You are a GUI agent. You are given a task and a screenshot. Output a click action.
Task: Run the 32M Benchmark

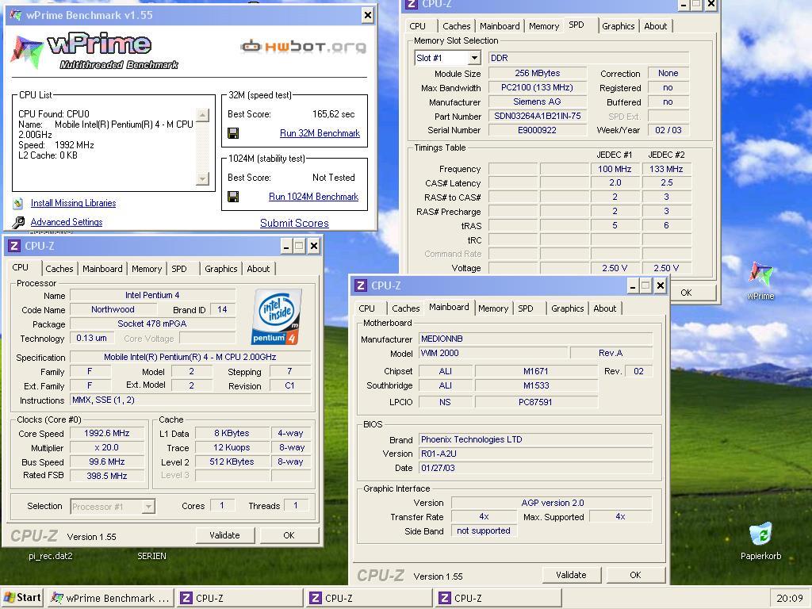[320, 133]
